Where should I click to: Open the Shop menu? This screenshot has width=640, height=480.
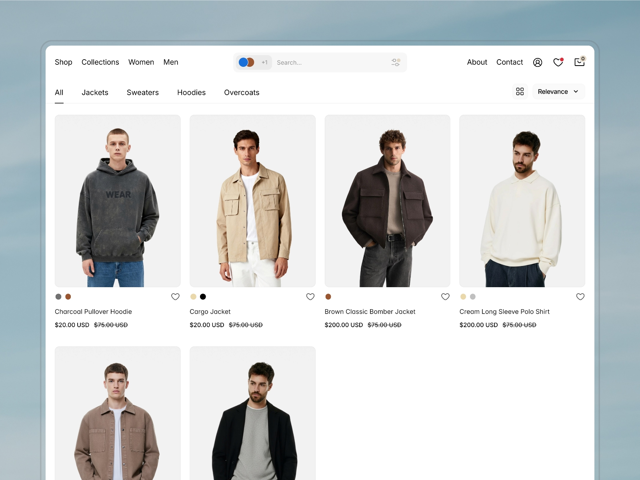[x=64, y=62]
